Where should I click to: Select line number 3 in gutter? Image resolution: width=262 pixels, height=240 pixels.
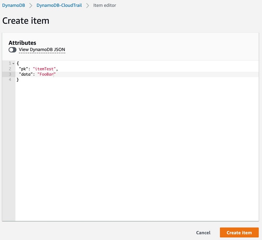(x=10, y=74)
